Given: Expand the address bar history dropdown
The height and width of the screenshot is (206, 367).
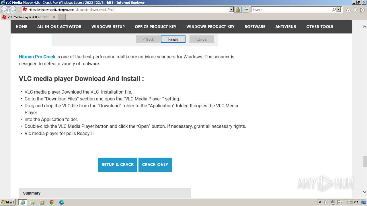Looking at the screenshot, I should 231,9.
